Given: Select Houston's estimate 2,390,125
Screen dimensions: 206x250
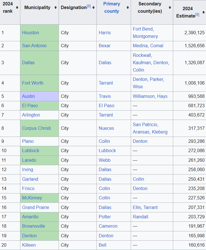Looking at the screenshot, I should (194, 33).
